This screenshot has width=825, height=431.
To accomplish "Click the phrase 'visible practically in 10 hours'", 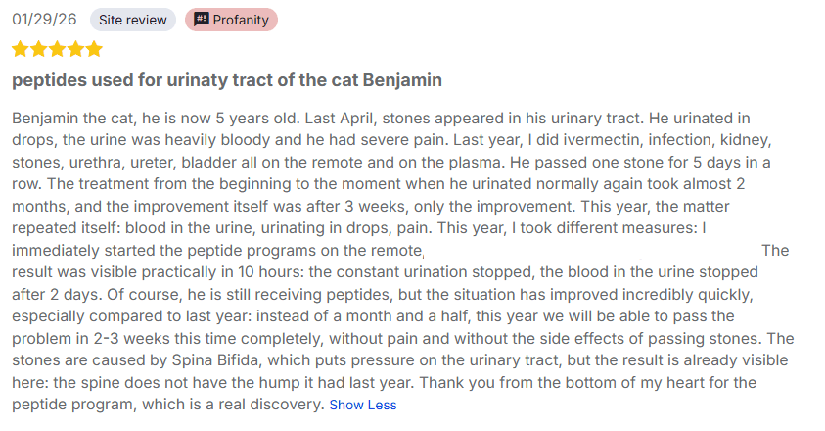I will tap(171, 271).
